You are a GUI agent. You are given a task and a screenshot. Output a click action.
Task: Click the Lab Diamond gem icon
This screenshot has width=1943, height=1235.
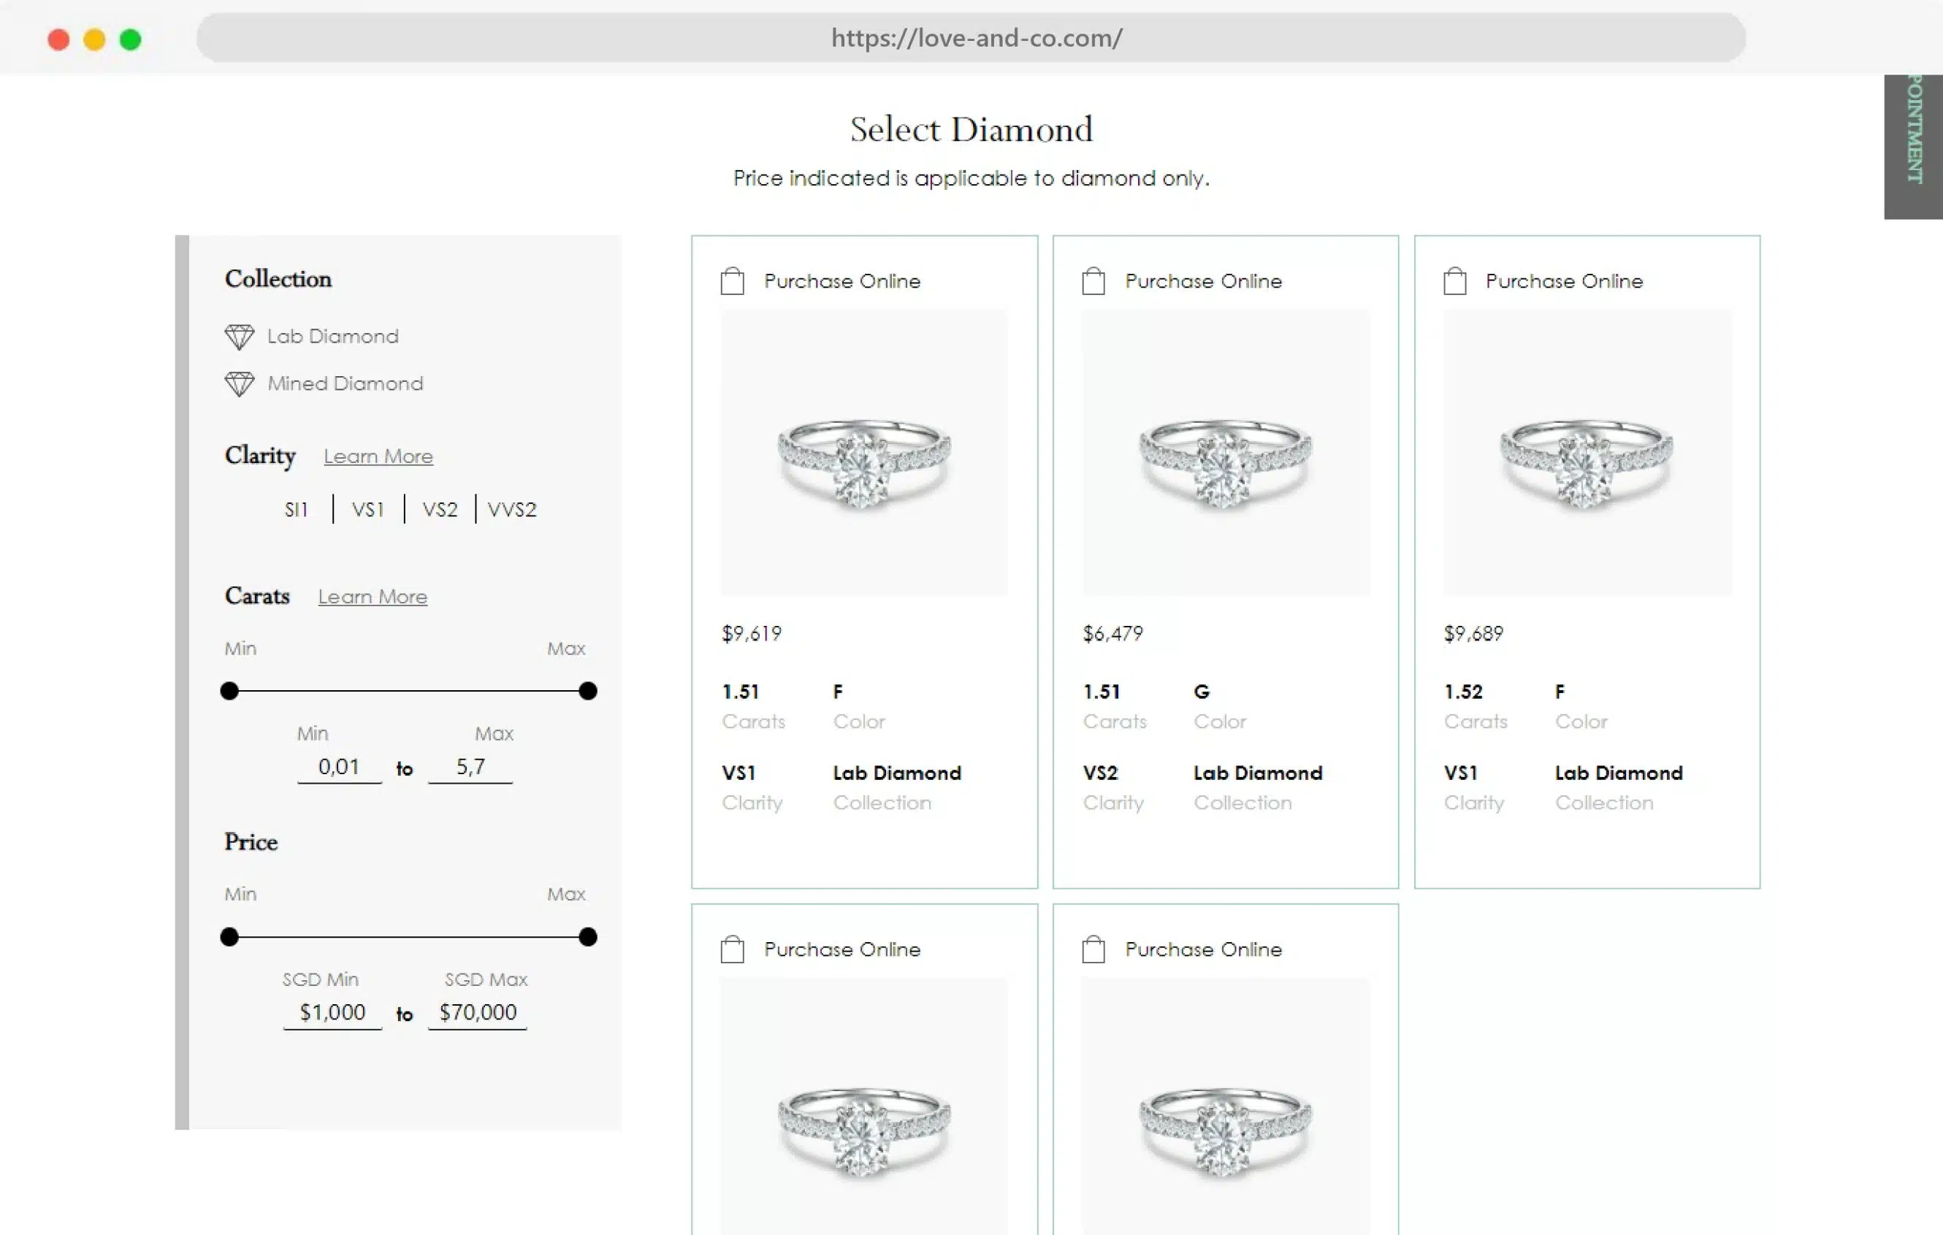pos(239,337)
